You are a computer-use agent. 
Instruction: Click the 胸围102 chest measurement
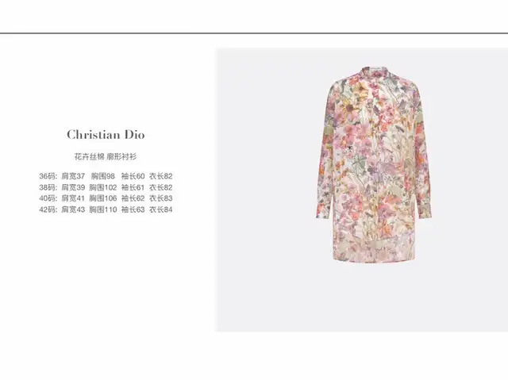click(x=103, y=187)
